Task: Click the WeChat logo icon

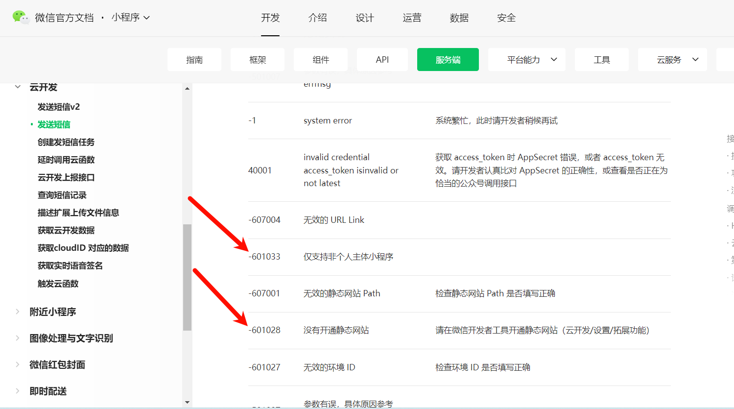Action: click(21, 17)
